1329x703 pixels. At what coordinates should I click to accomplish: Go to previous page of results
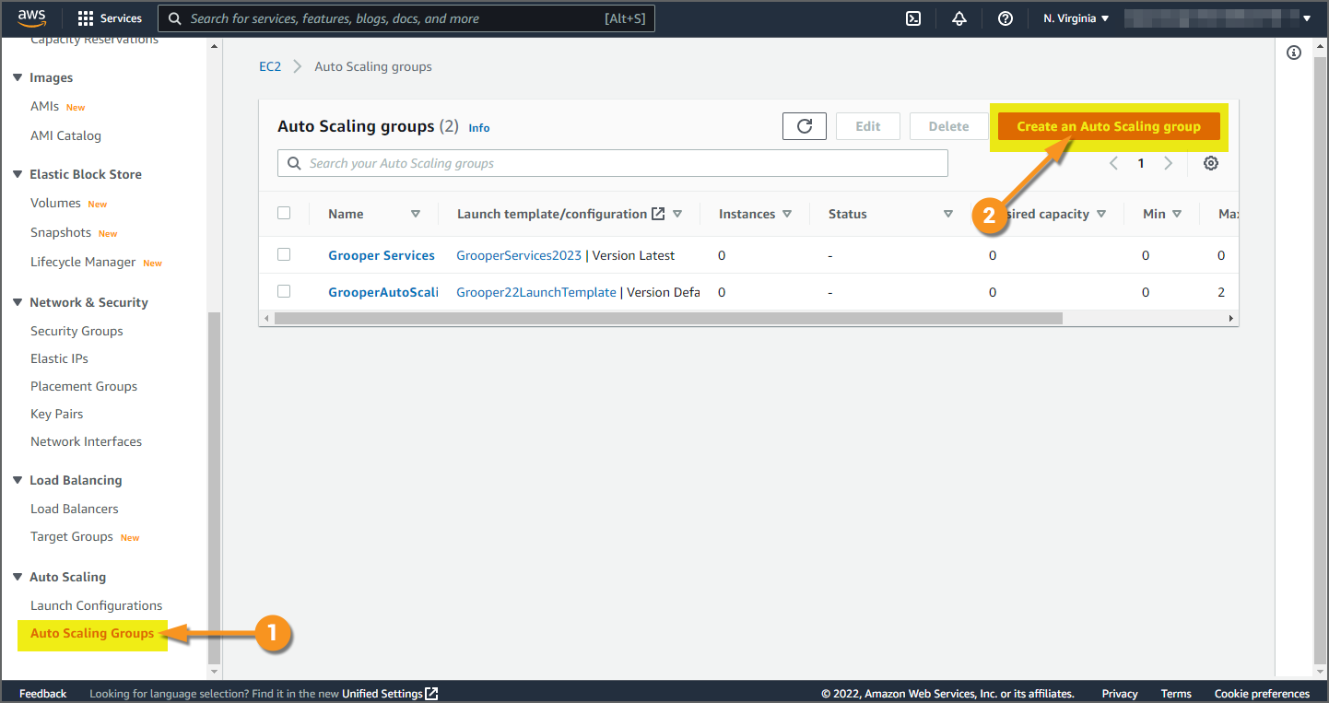point(1113,163)
